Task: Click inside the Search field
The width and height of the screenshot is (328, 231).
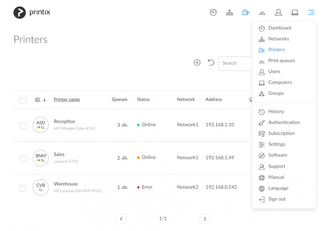Action: 234,63
